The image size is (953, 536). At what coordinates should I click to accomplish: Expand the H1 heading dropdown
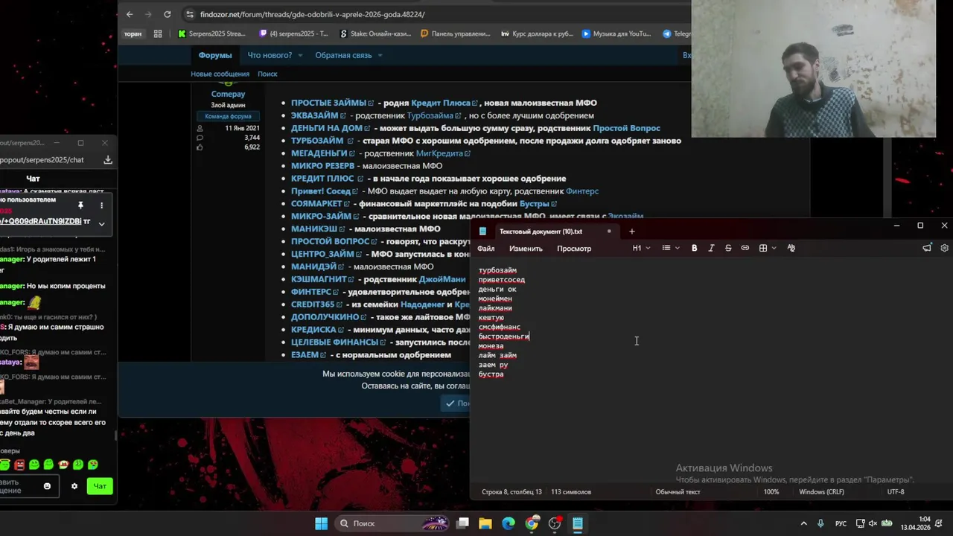tap(641, 248)
